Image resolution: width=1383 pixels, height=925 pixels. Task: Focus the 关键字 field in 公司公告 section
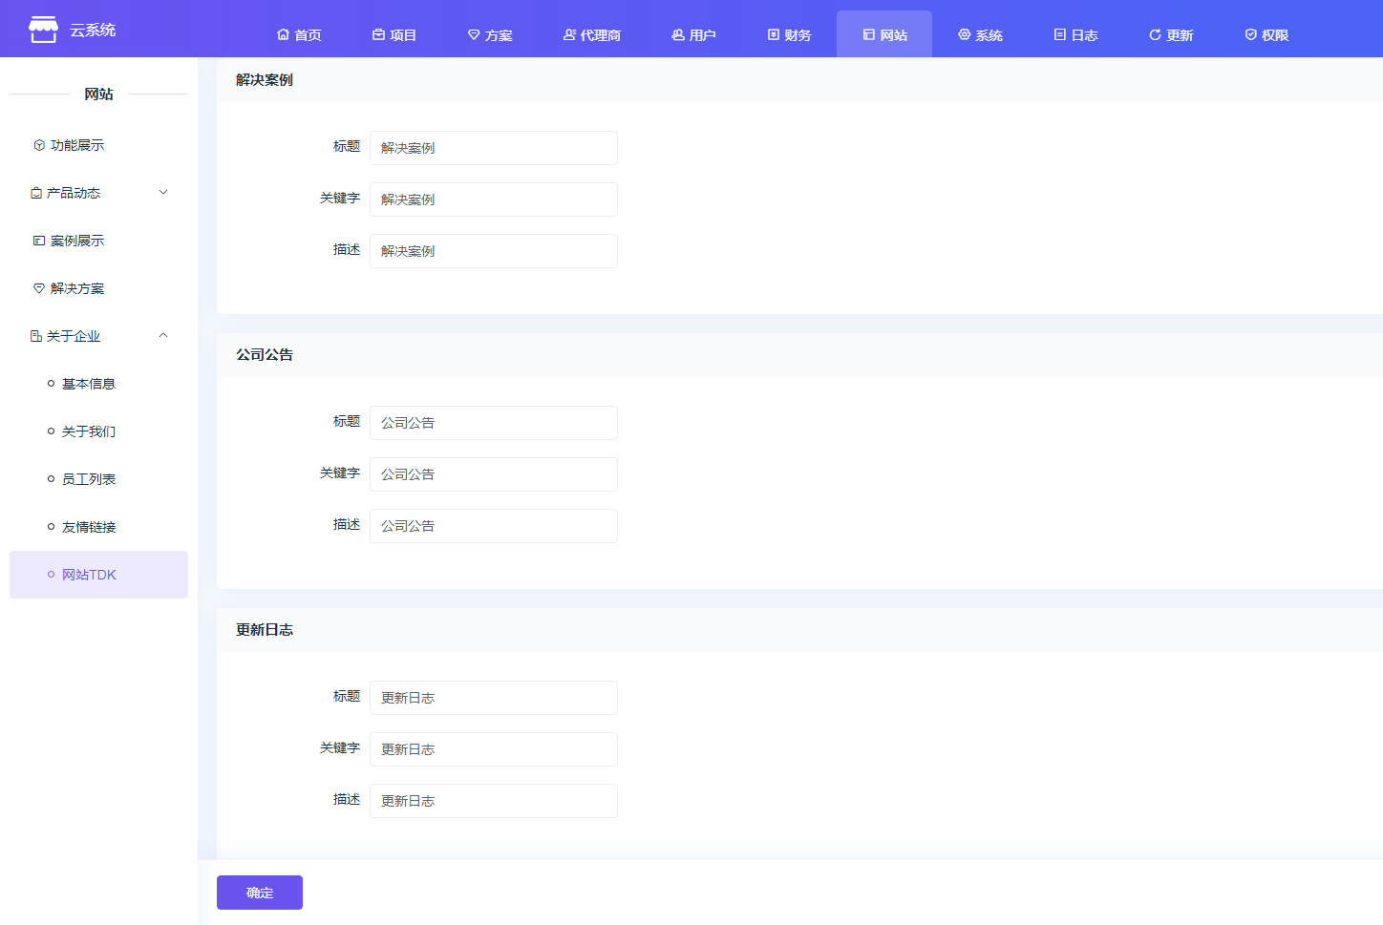(494, 474)
